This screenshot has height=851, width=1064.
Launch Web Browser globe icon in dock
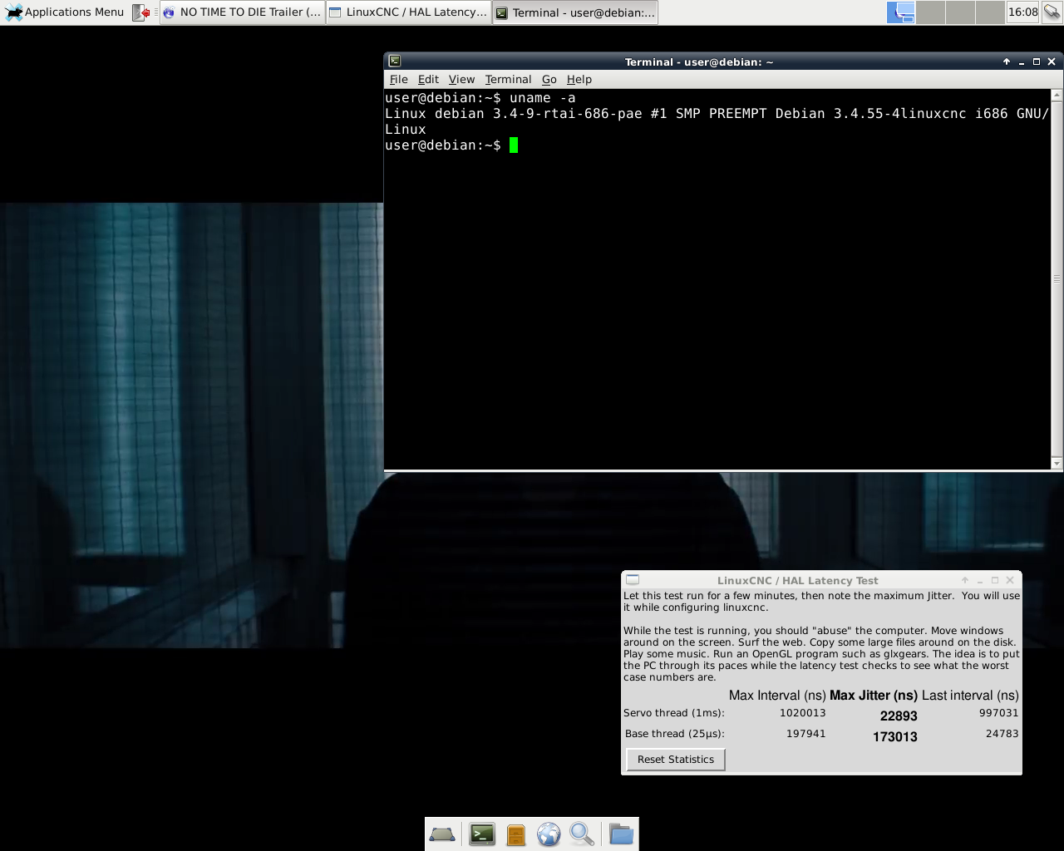tap(549, 834)
